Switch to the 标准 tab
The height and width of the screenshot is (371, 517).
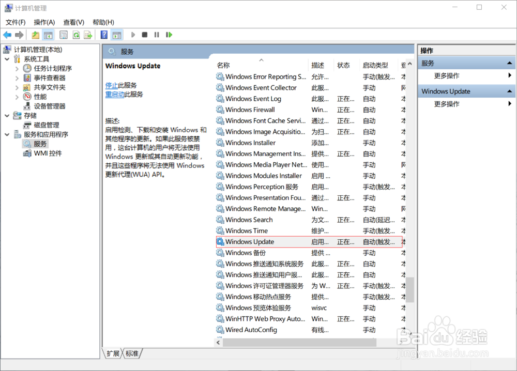click(x=132, y=353)
